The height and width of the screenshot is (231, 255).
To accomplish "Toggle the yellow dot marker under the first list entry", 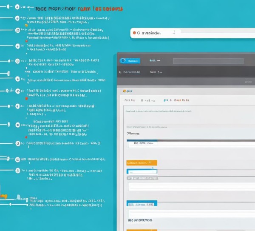I will click(x=26, y=26).
